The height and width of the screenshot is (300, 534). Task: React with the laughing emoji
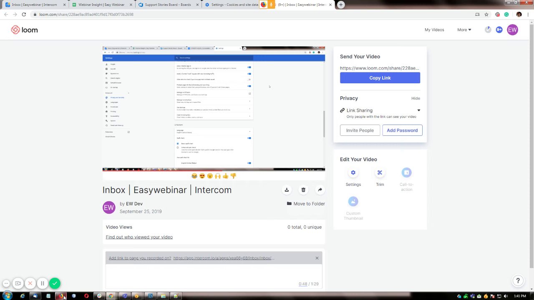(x=194, y=176)
